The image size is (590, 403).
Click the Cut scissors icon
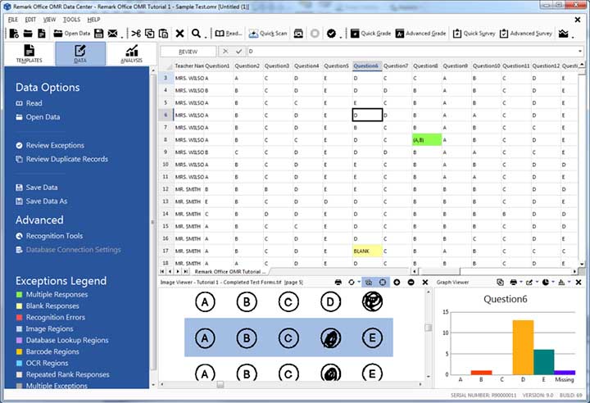[136, 34]
